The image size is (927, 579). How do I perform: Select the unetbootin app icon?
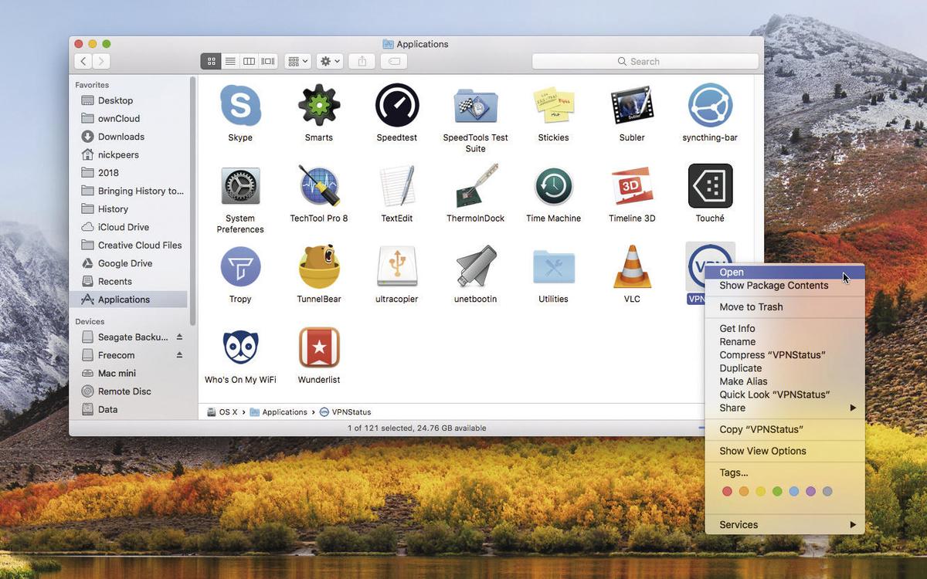click(476, 267)
